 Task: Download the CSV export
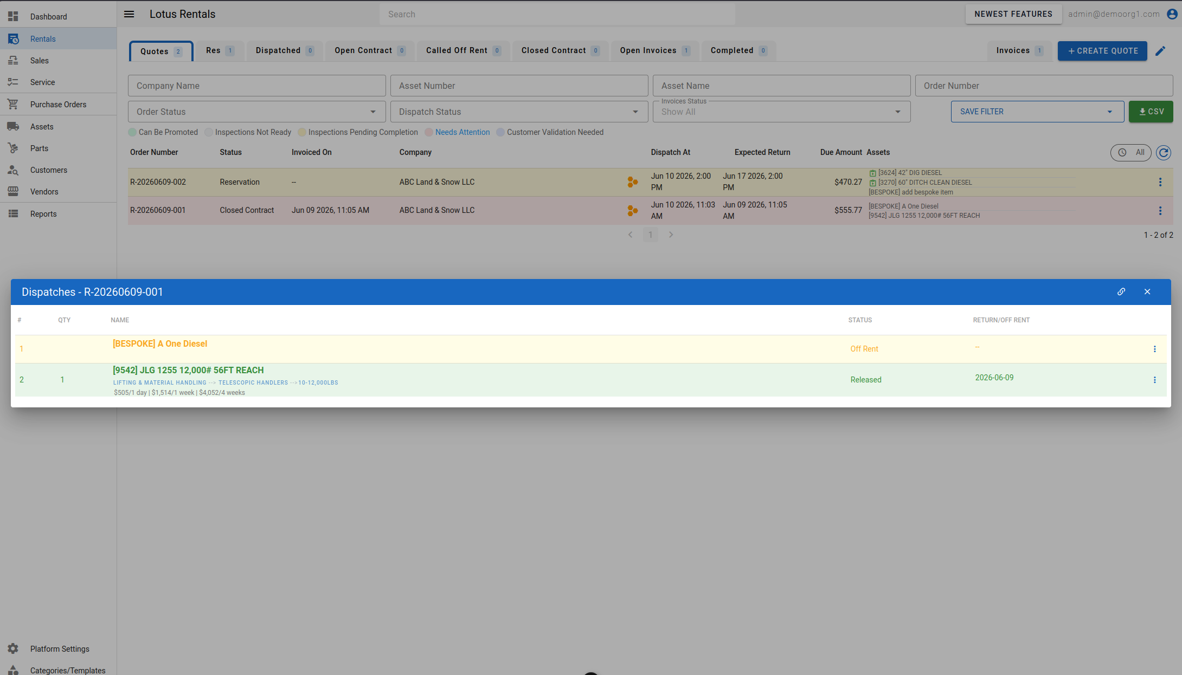point(1151,112)
